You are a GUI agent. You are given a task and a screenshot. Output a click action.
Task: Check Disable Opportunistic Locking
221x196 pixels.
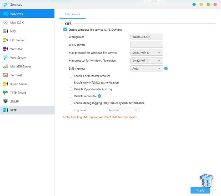(x=71, y=89)
